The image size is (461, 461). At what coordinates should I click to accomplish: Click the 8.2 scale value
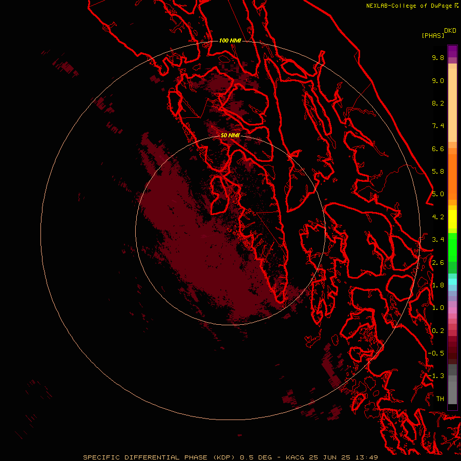(x=438, y=103)
